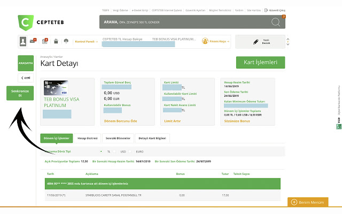The image size is (342, 214).
Task: Click the GERİ back button
Action: [26, 78]
